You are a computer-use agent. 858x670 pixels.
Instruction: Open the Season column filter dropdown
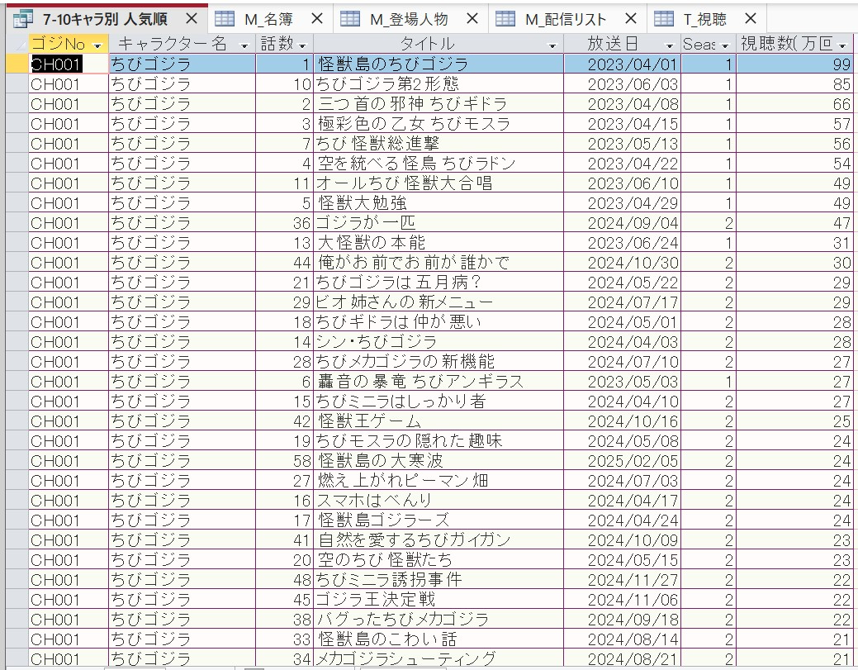coord(725,45)
